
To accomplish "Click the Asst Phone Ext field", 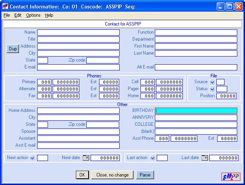I will pyautogui.click(x=227, y=139).
